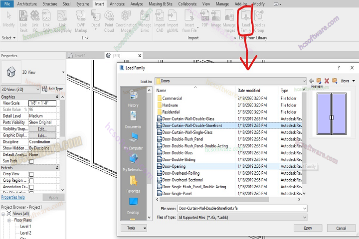Create a new folder in the dialog
Viewport: 359px width, 239px height.
(x=335, y=81)
